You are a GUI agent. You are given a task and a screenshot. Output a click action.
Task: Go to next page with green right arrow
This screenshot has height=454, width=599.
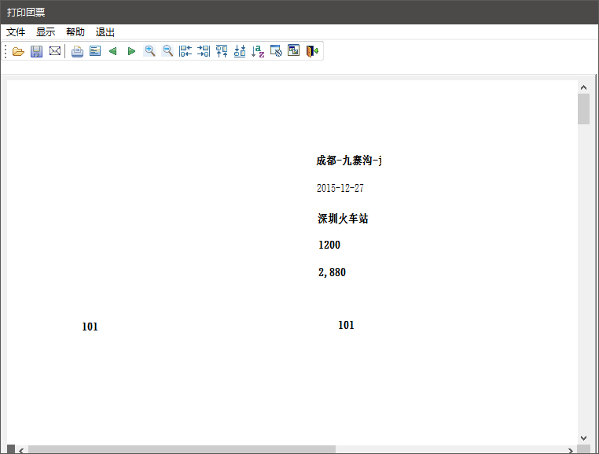[131, 51]
